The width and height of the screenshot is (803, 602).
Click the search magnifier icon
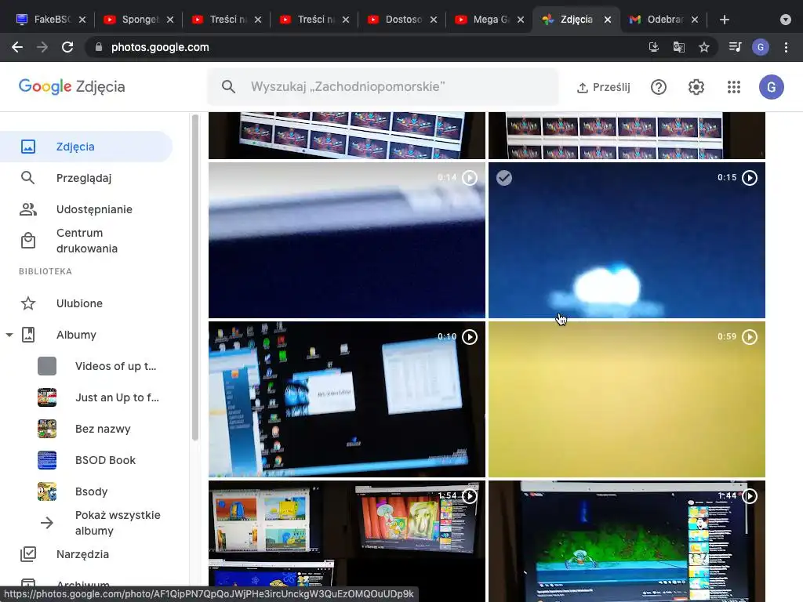[228, 86]
